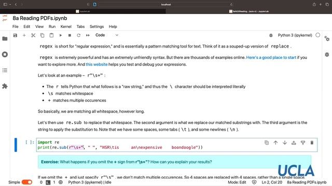
Task: Open the file browser folder sidebar icon
Action: [5, 39]
